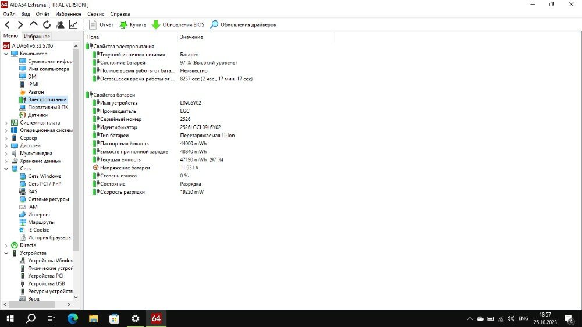Click the up-level arrow toolbar icon
This screenshot has width=582, height=327.
click(33, 24)
